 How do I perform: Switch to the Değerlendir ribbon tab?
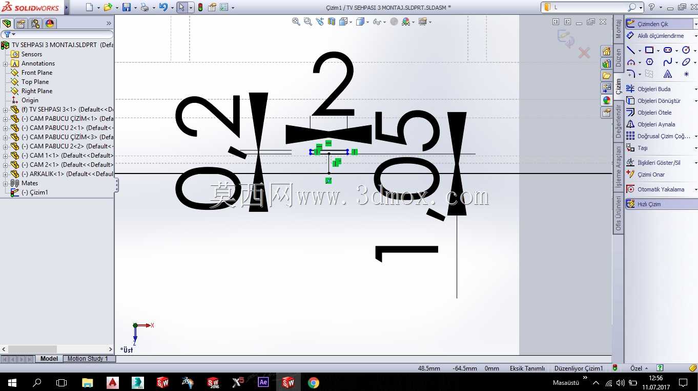(x=619, y=122)
